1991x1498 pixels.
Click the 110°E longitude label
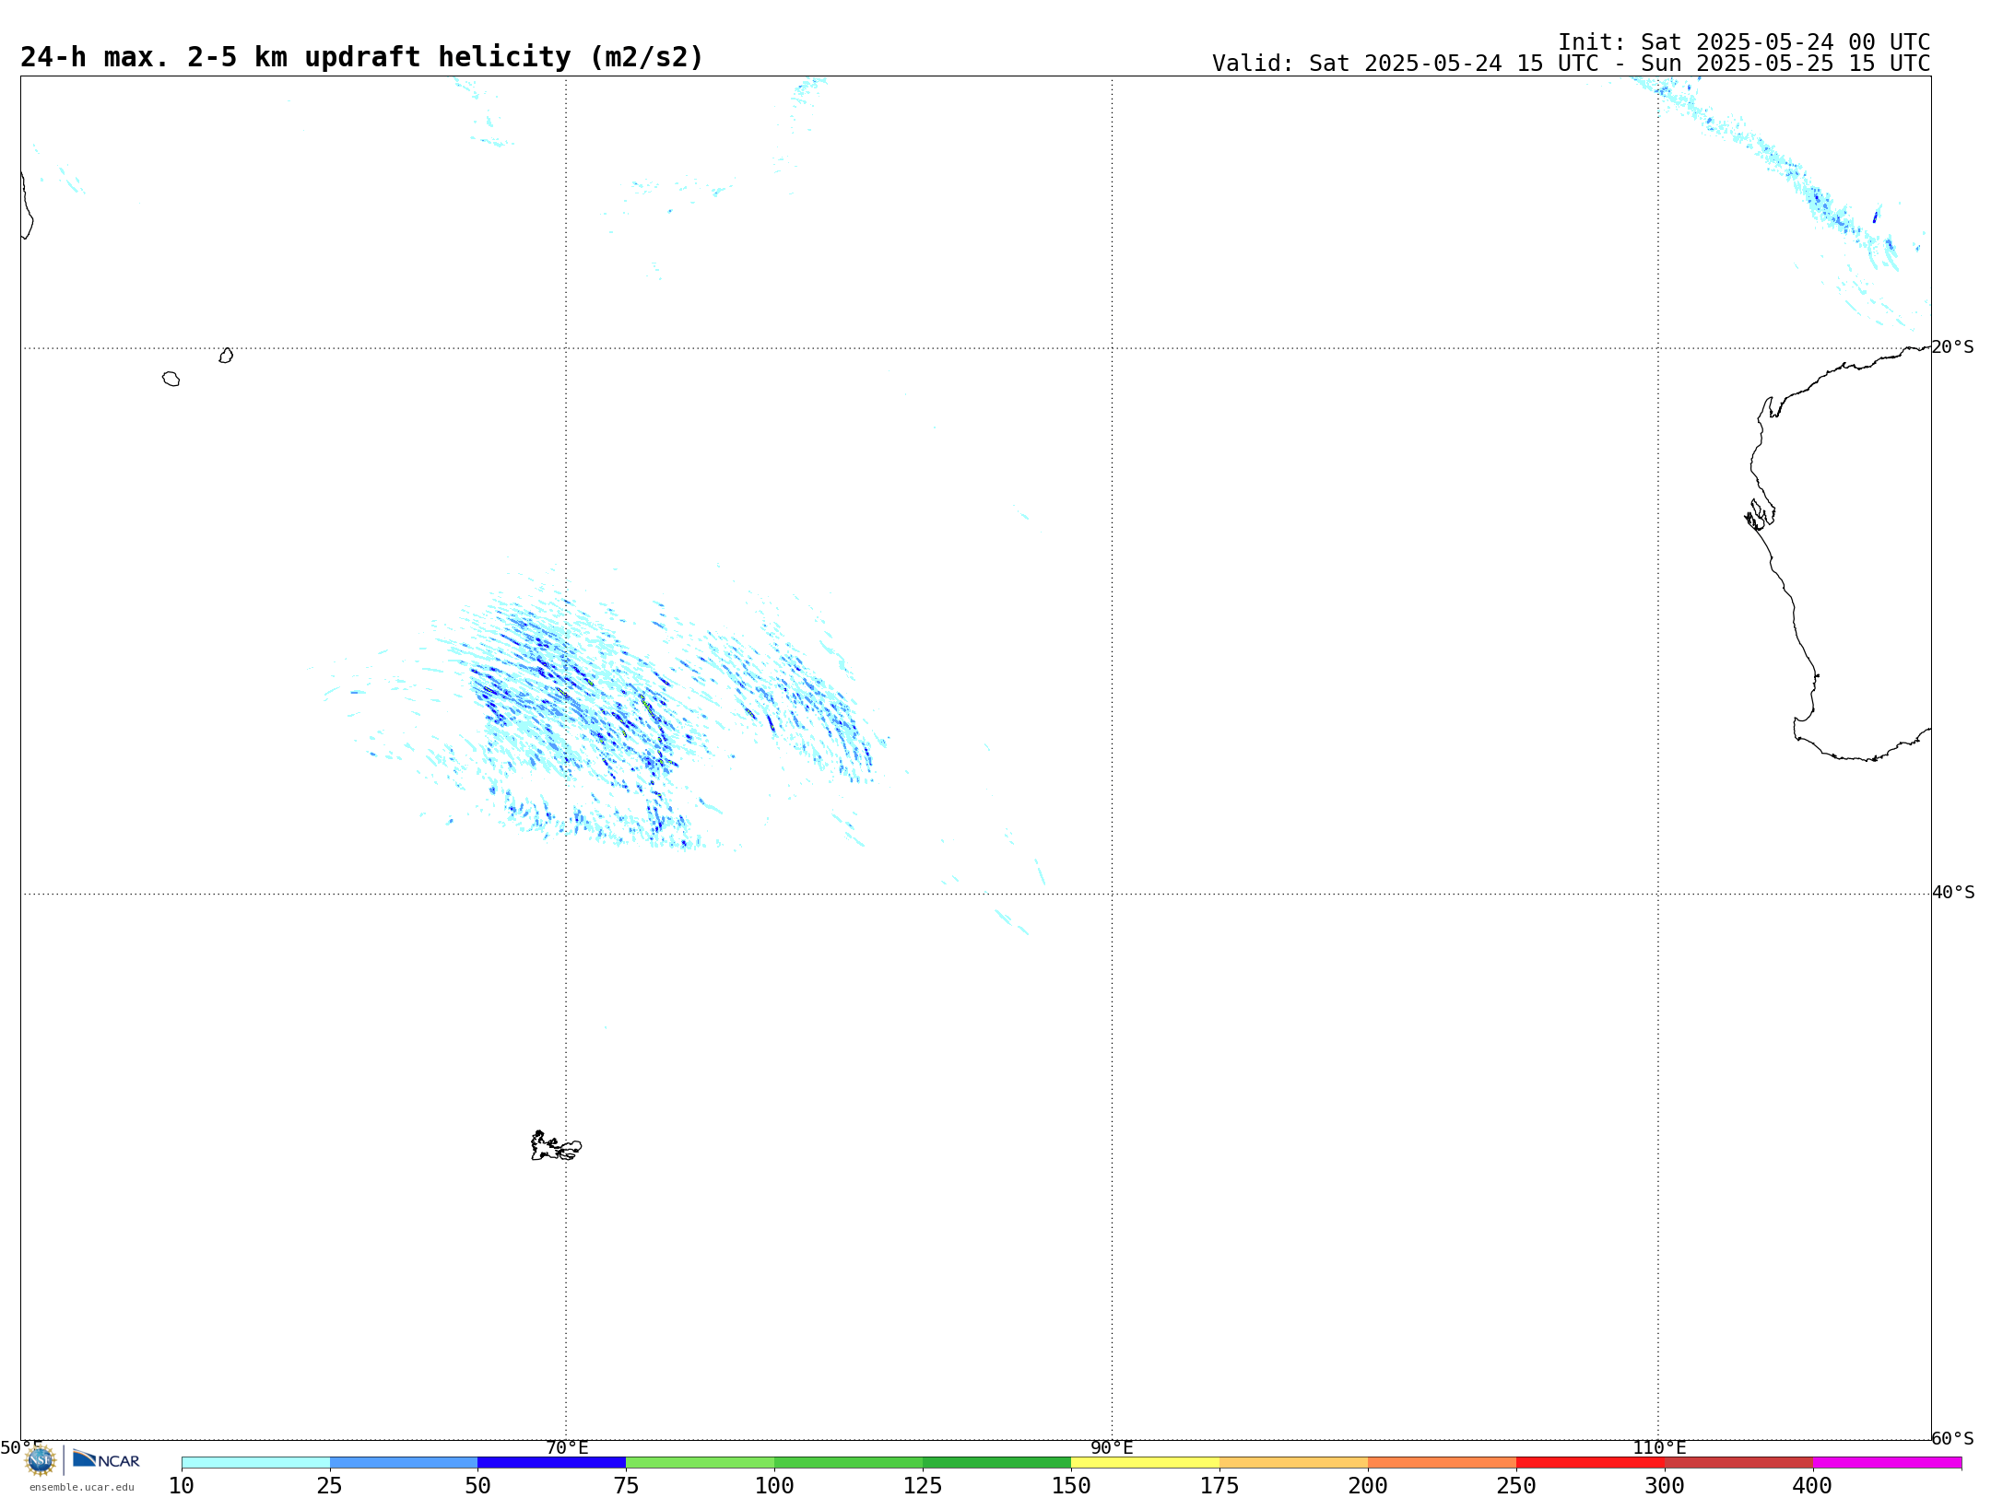point(1659,1447)
